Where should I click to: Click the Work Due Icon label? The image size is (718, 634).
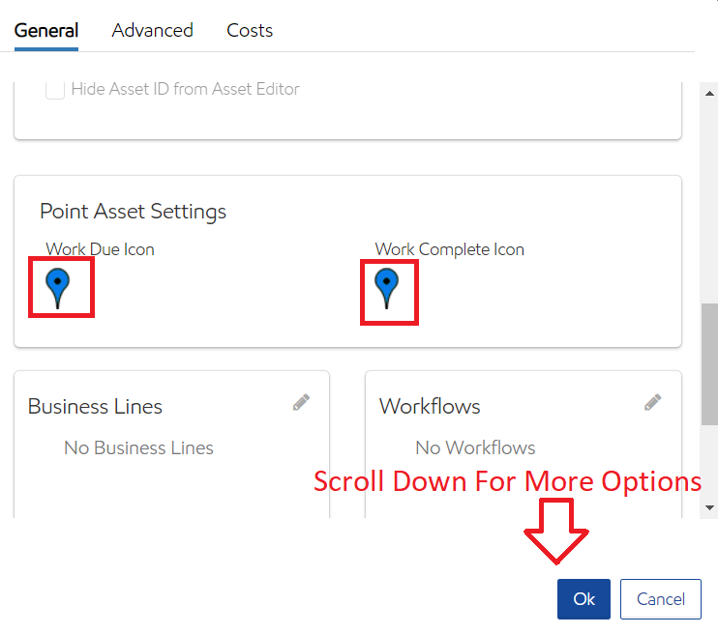click(x=100, y=249)
